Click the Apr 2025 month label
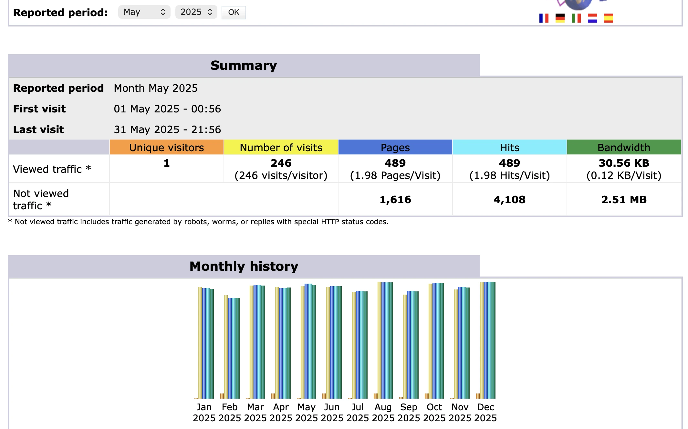The height and width of the screenshot is (429, 688). [x=281, y=413]
